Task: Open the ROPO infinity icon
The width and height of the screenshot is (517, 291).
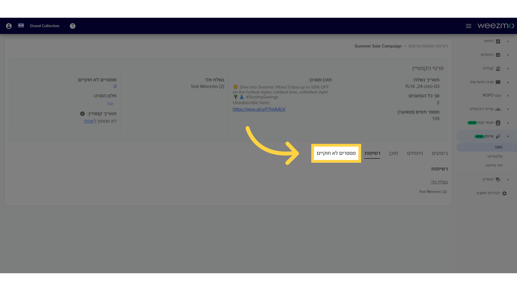Action: [x=498, y=95]
